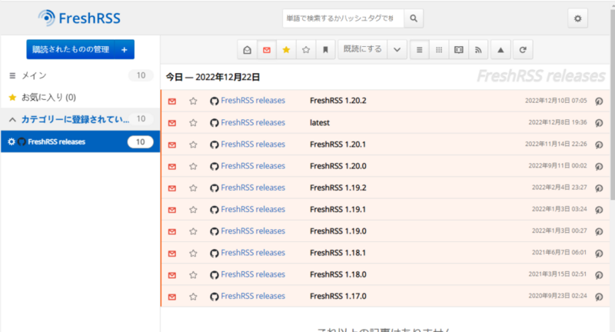Collapse the カテゴリーに登録されてい... category

(12, 119)
